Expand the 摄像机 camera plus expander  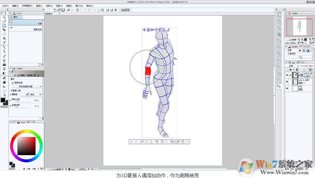coord(10,94)
